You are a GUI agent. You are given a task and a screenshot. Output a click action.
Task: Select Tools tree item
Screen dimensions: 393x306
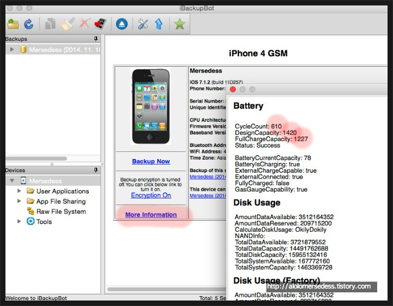tap(44, 222)
